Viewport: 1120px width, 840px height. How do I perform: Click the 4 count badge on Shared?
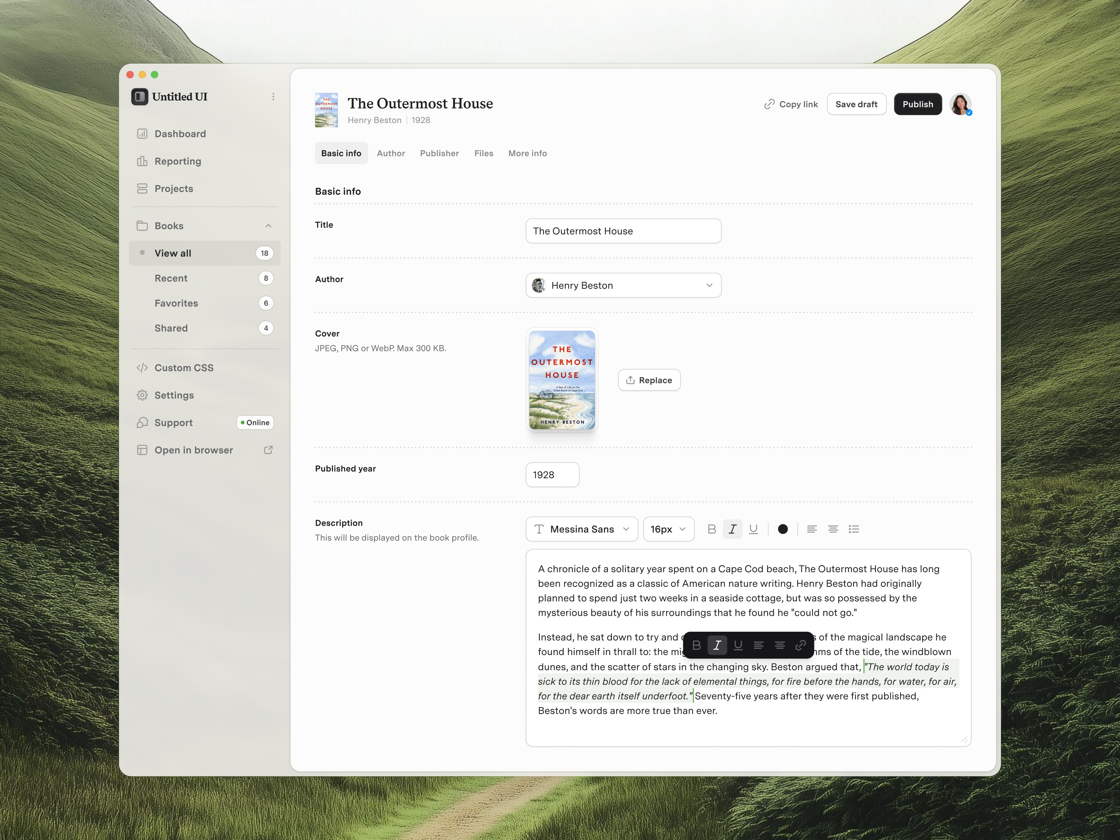(x=266, y=328)
